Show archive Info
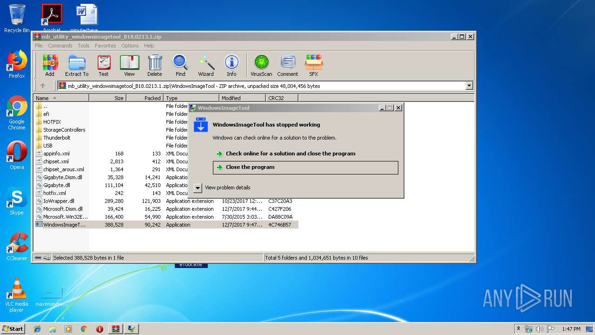This screenshot has width=595, height=335. 231,66
